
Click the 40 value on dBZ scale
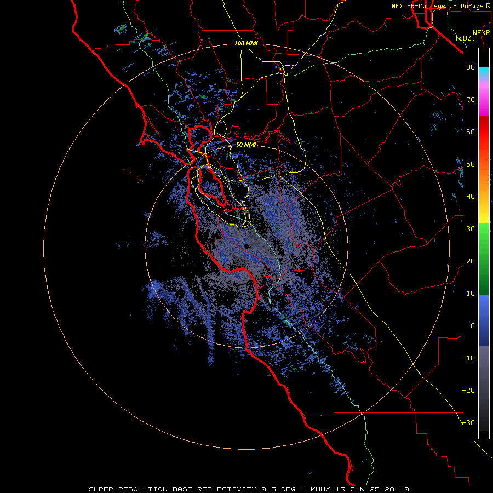click(x=471, y=197)
